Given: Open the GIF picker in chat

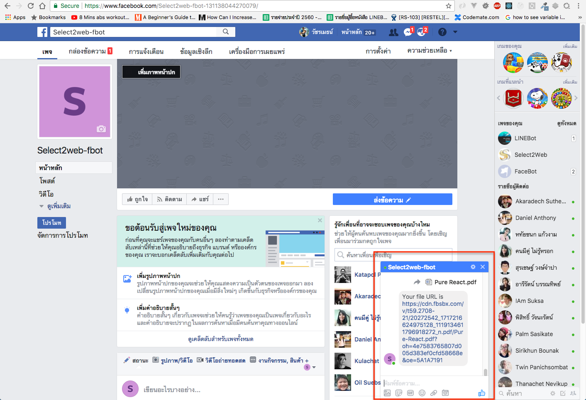Looking at the screenshot, I should pos(410,393).
